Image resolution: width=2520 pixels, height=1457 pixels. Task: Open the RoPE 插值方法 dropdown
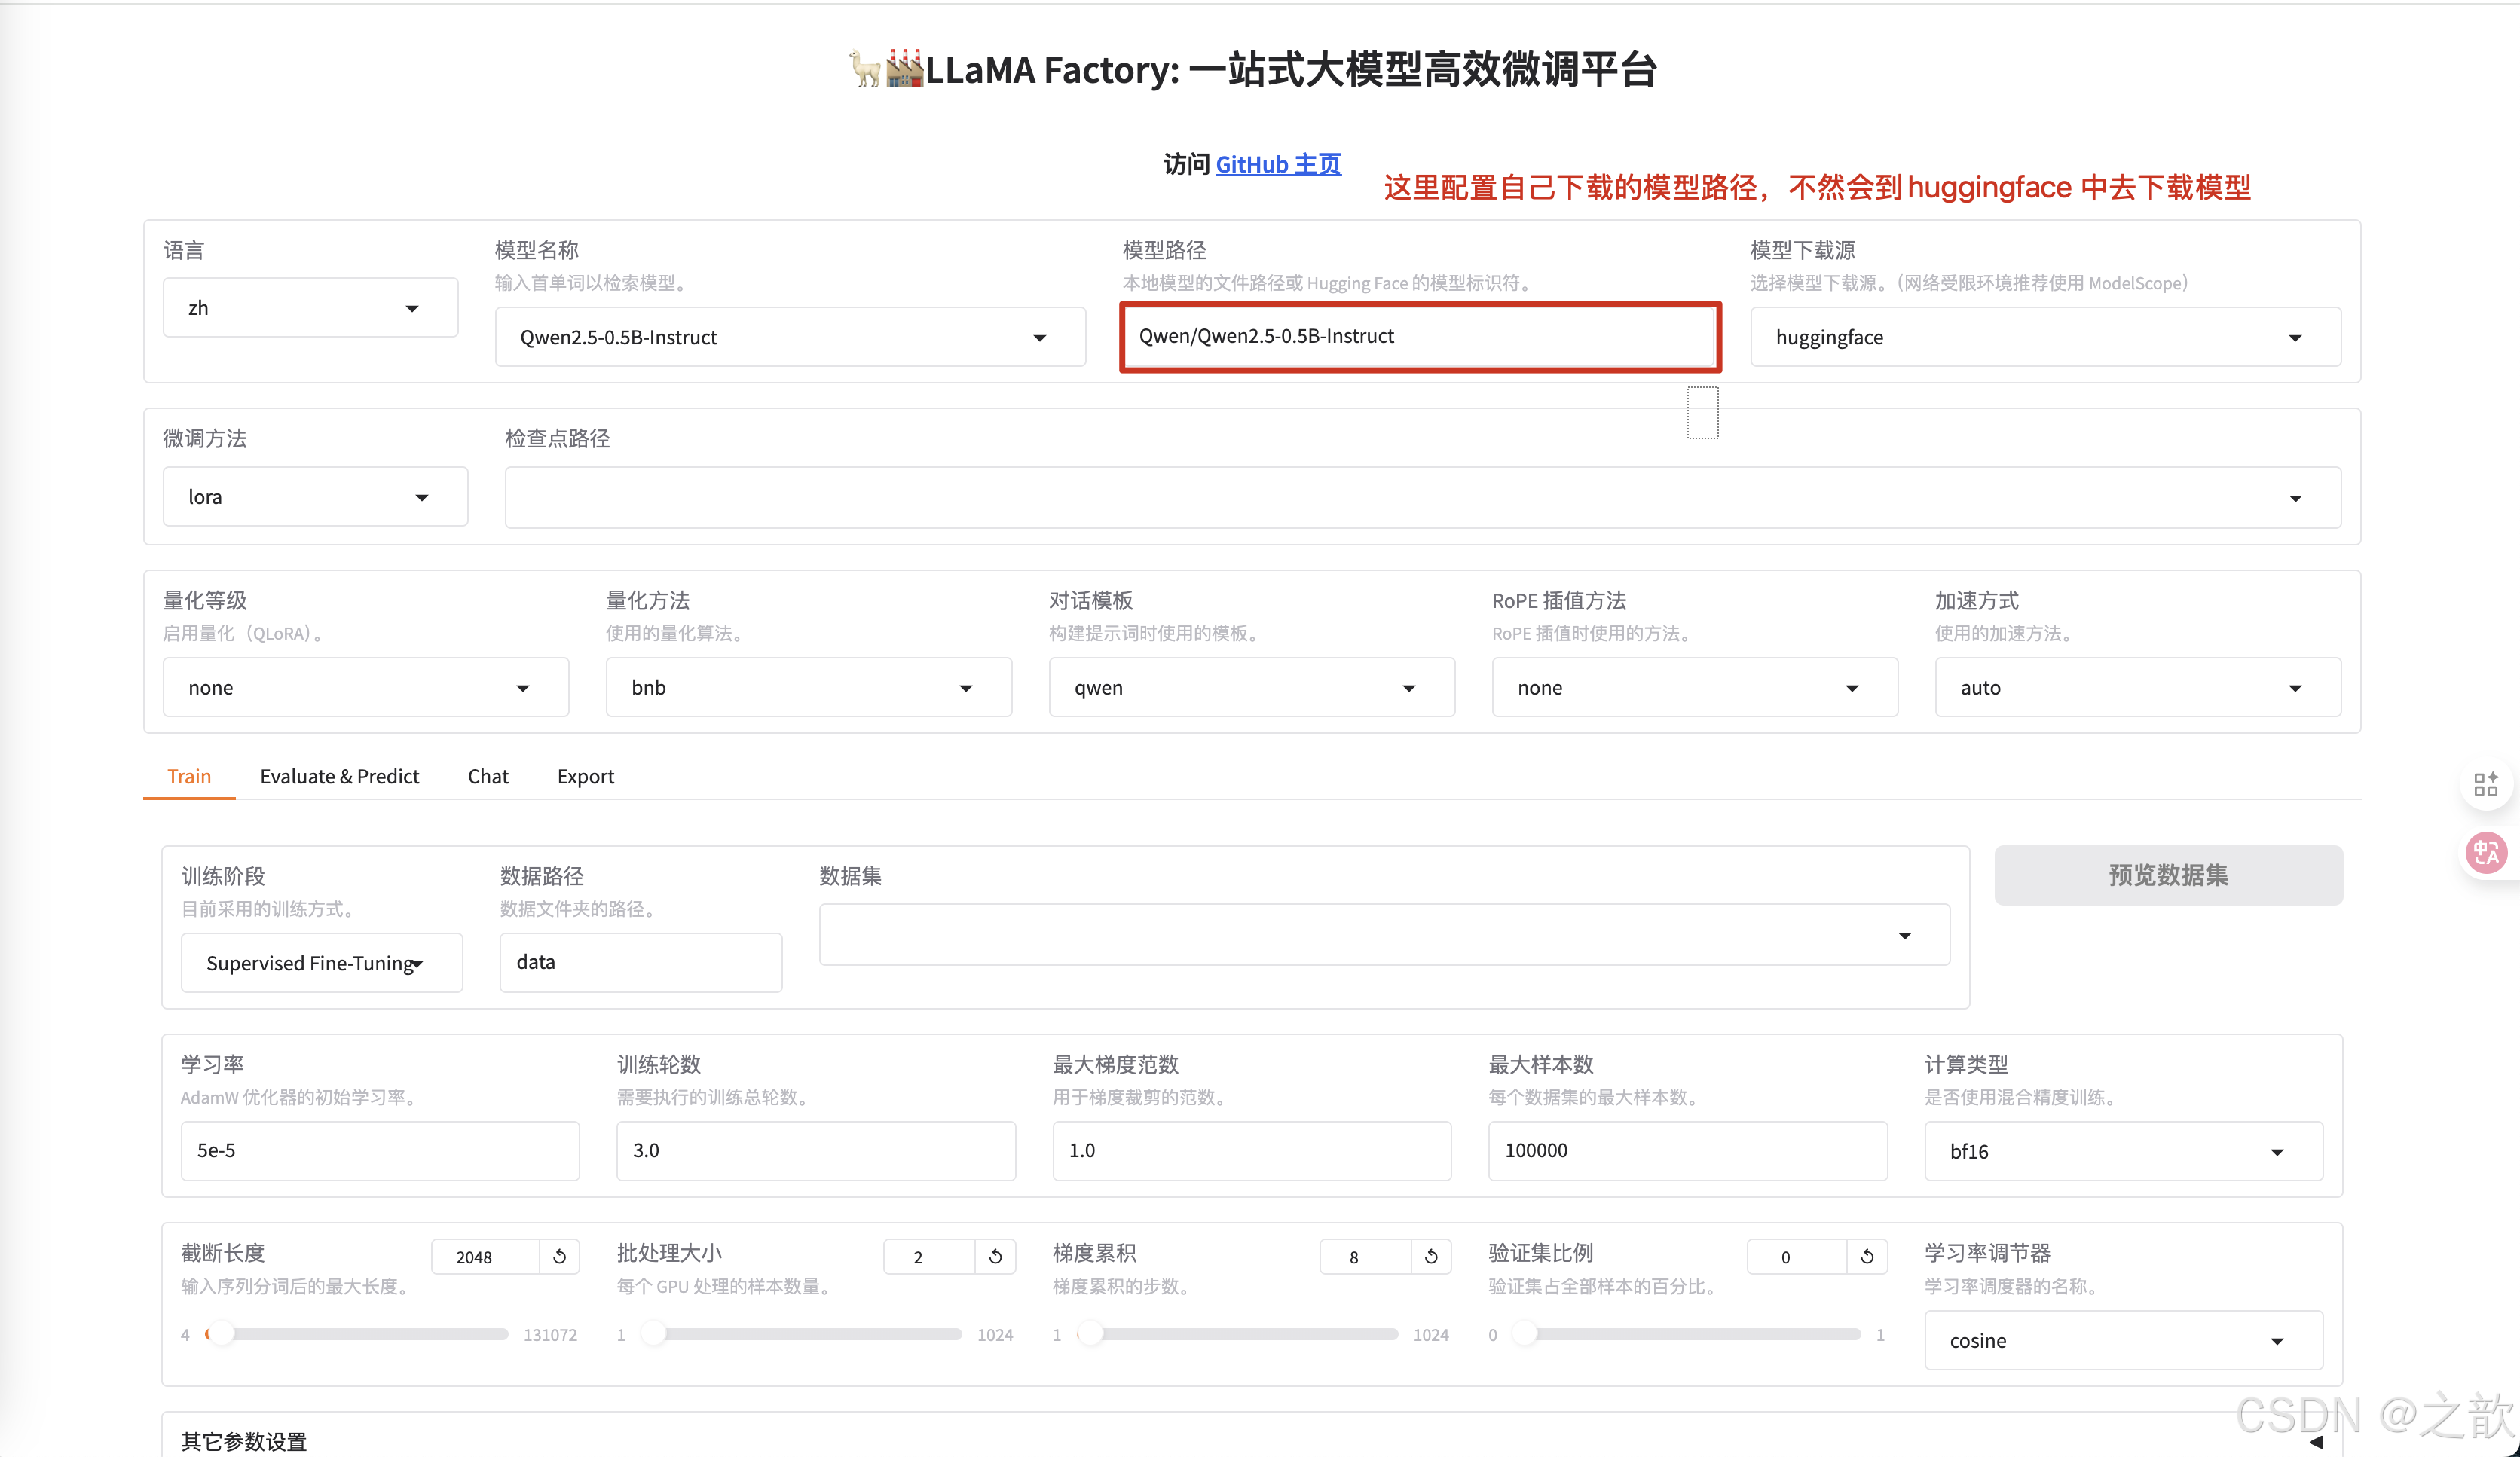pos(1695,687)
